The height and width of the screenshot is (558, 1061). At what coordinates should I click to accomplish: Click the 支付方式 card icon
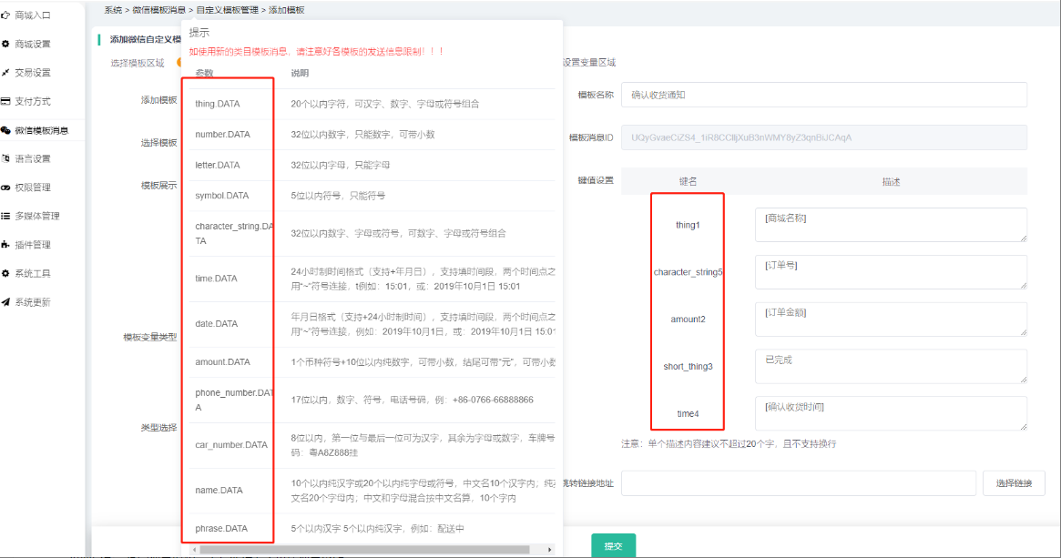tap(5, 101)
